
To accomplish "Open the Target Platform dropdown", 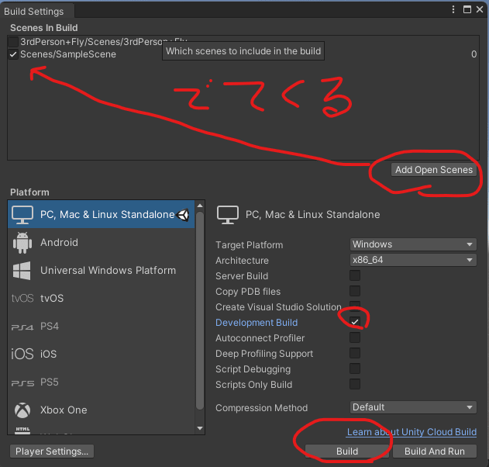I will click(x=413, y=244).
